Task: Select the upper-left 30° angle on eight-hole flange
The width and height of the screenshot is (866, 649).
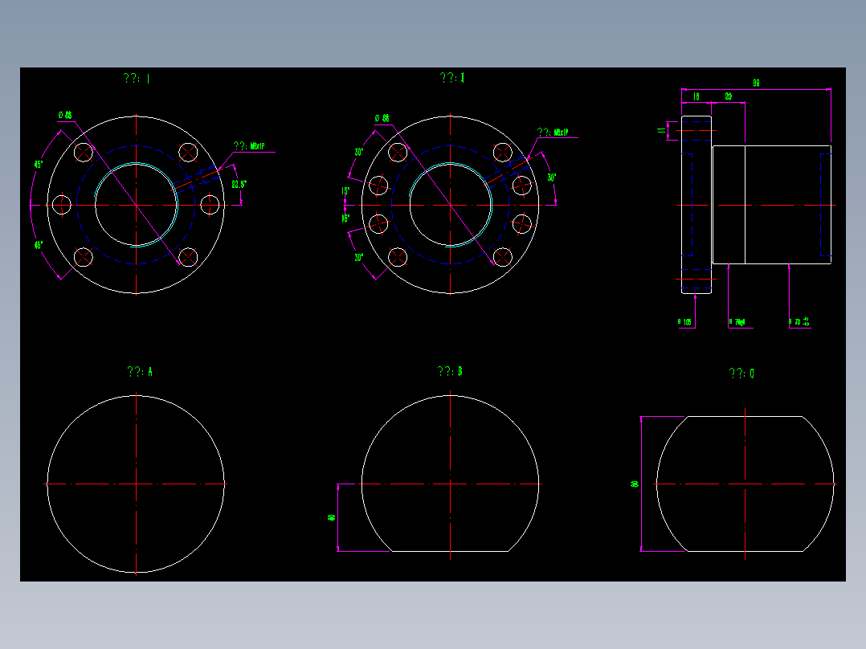Action: coord(359,152)
